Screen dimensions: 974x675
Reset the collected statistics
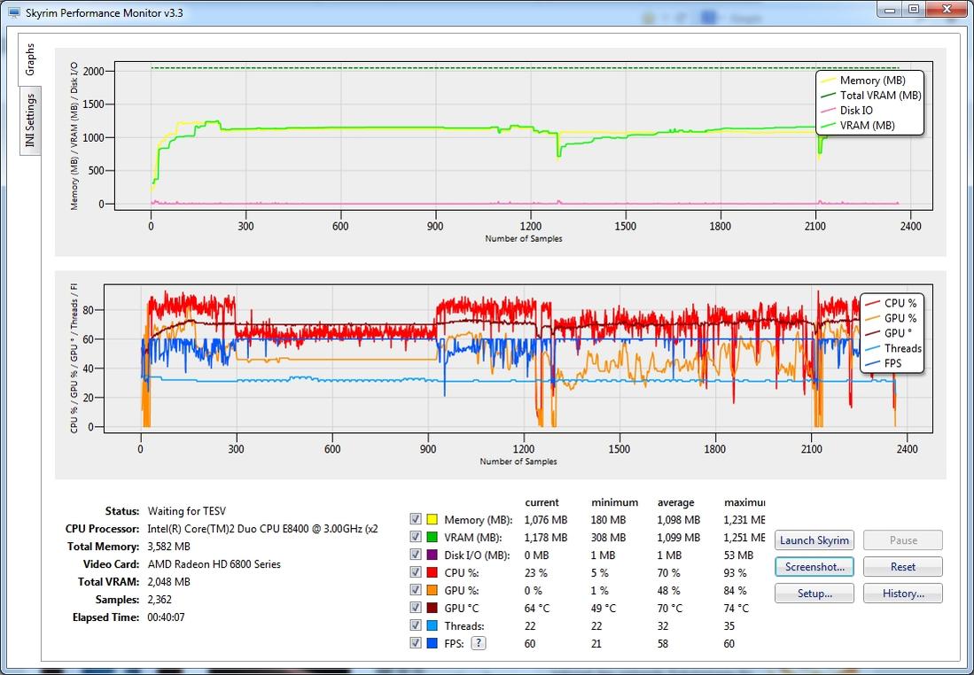pyautogui.click(x=902, y=567)
